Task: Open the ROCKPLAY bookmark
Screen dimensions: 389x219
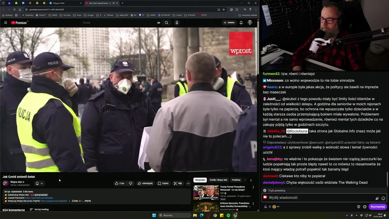Action: coord(164,15)
